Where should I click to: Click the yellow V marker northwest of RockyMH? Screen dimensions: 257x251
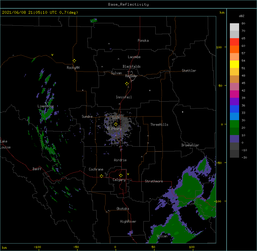52,55
